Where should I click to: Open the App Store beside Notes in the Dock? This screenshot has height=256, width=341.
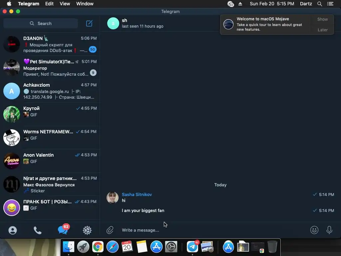(x=157, y=247)
